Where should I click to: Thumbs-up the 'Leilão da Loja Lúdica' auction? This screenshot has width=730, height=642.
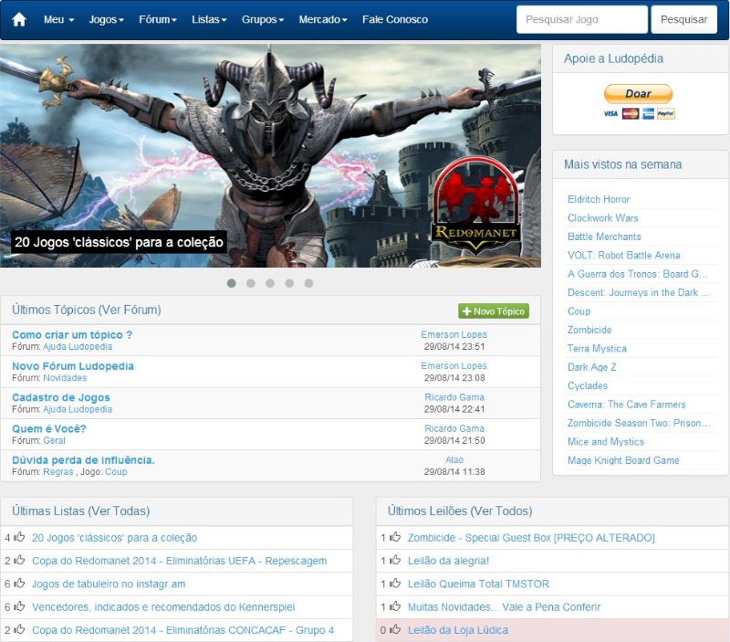(x=395, y=629)
